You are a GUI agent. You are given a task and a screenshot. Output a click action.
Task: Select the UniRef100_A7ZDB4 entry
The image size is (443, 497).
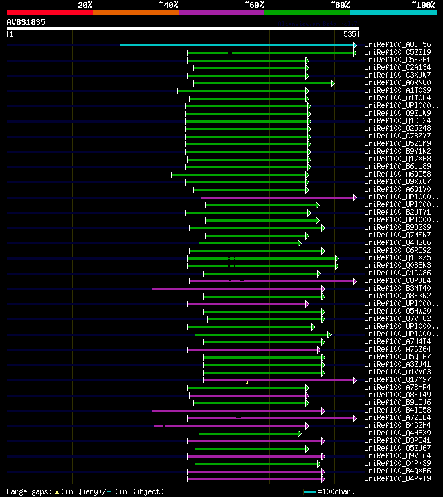tap(397, 417)
